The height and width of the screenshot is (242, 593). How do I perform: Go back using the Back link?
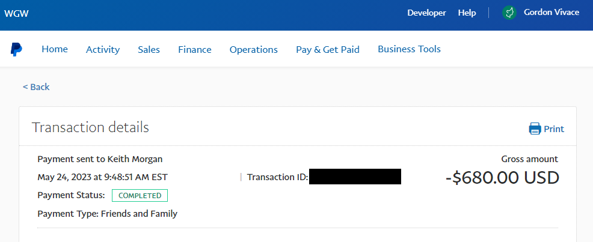point(36,87)
